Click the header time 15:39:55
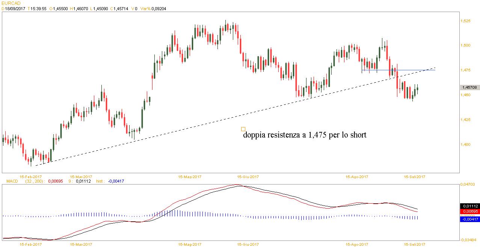480x251 pixels. (x=38, y=8)
